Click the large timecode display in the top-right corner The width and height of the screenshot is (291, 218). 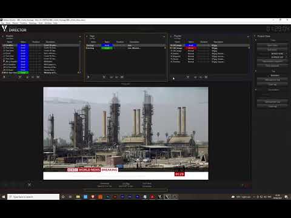(x=278, y=29)
